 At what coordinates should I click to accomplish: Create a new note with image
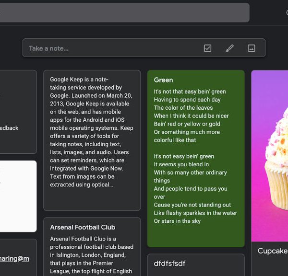pos(251,48)
